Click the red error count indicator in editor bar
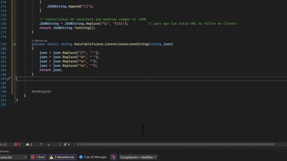 tap(17, 144)
